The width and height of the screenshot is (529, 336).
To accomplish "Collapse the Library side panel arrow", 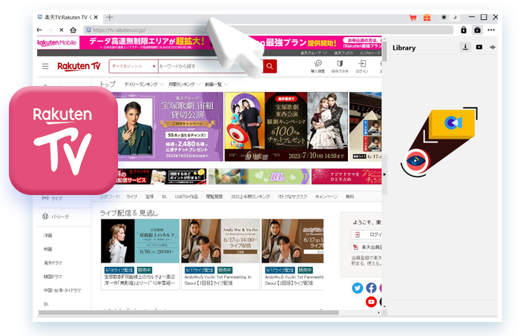I will pos(384,174).
